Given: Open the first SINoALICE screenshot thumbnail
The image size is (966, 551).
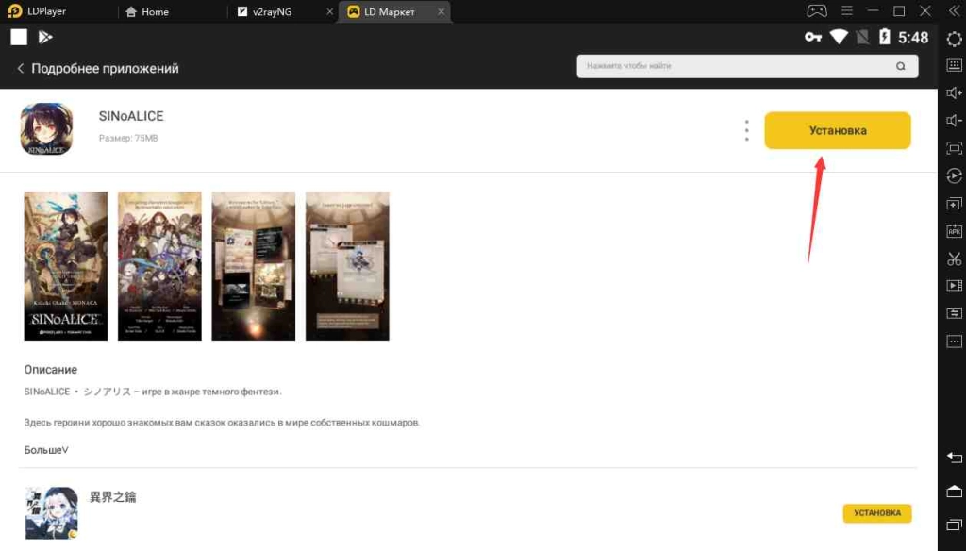Looking at the screenshot, I should point(65,266).
